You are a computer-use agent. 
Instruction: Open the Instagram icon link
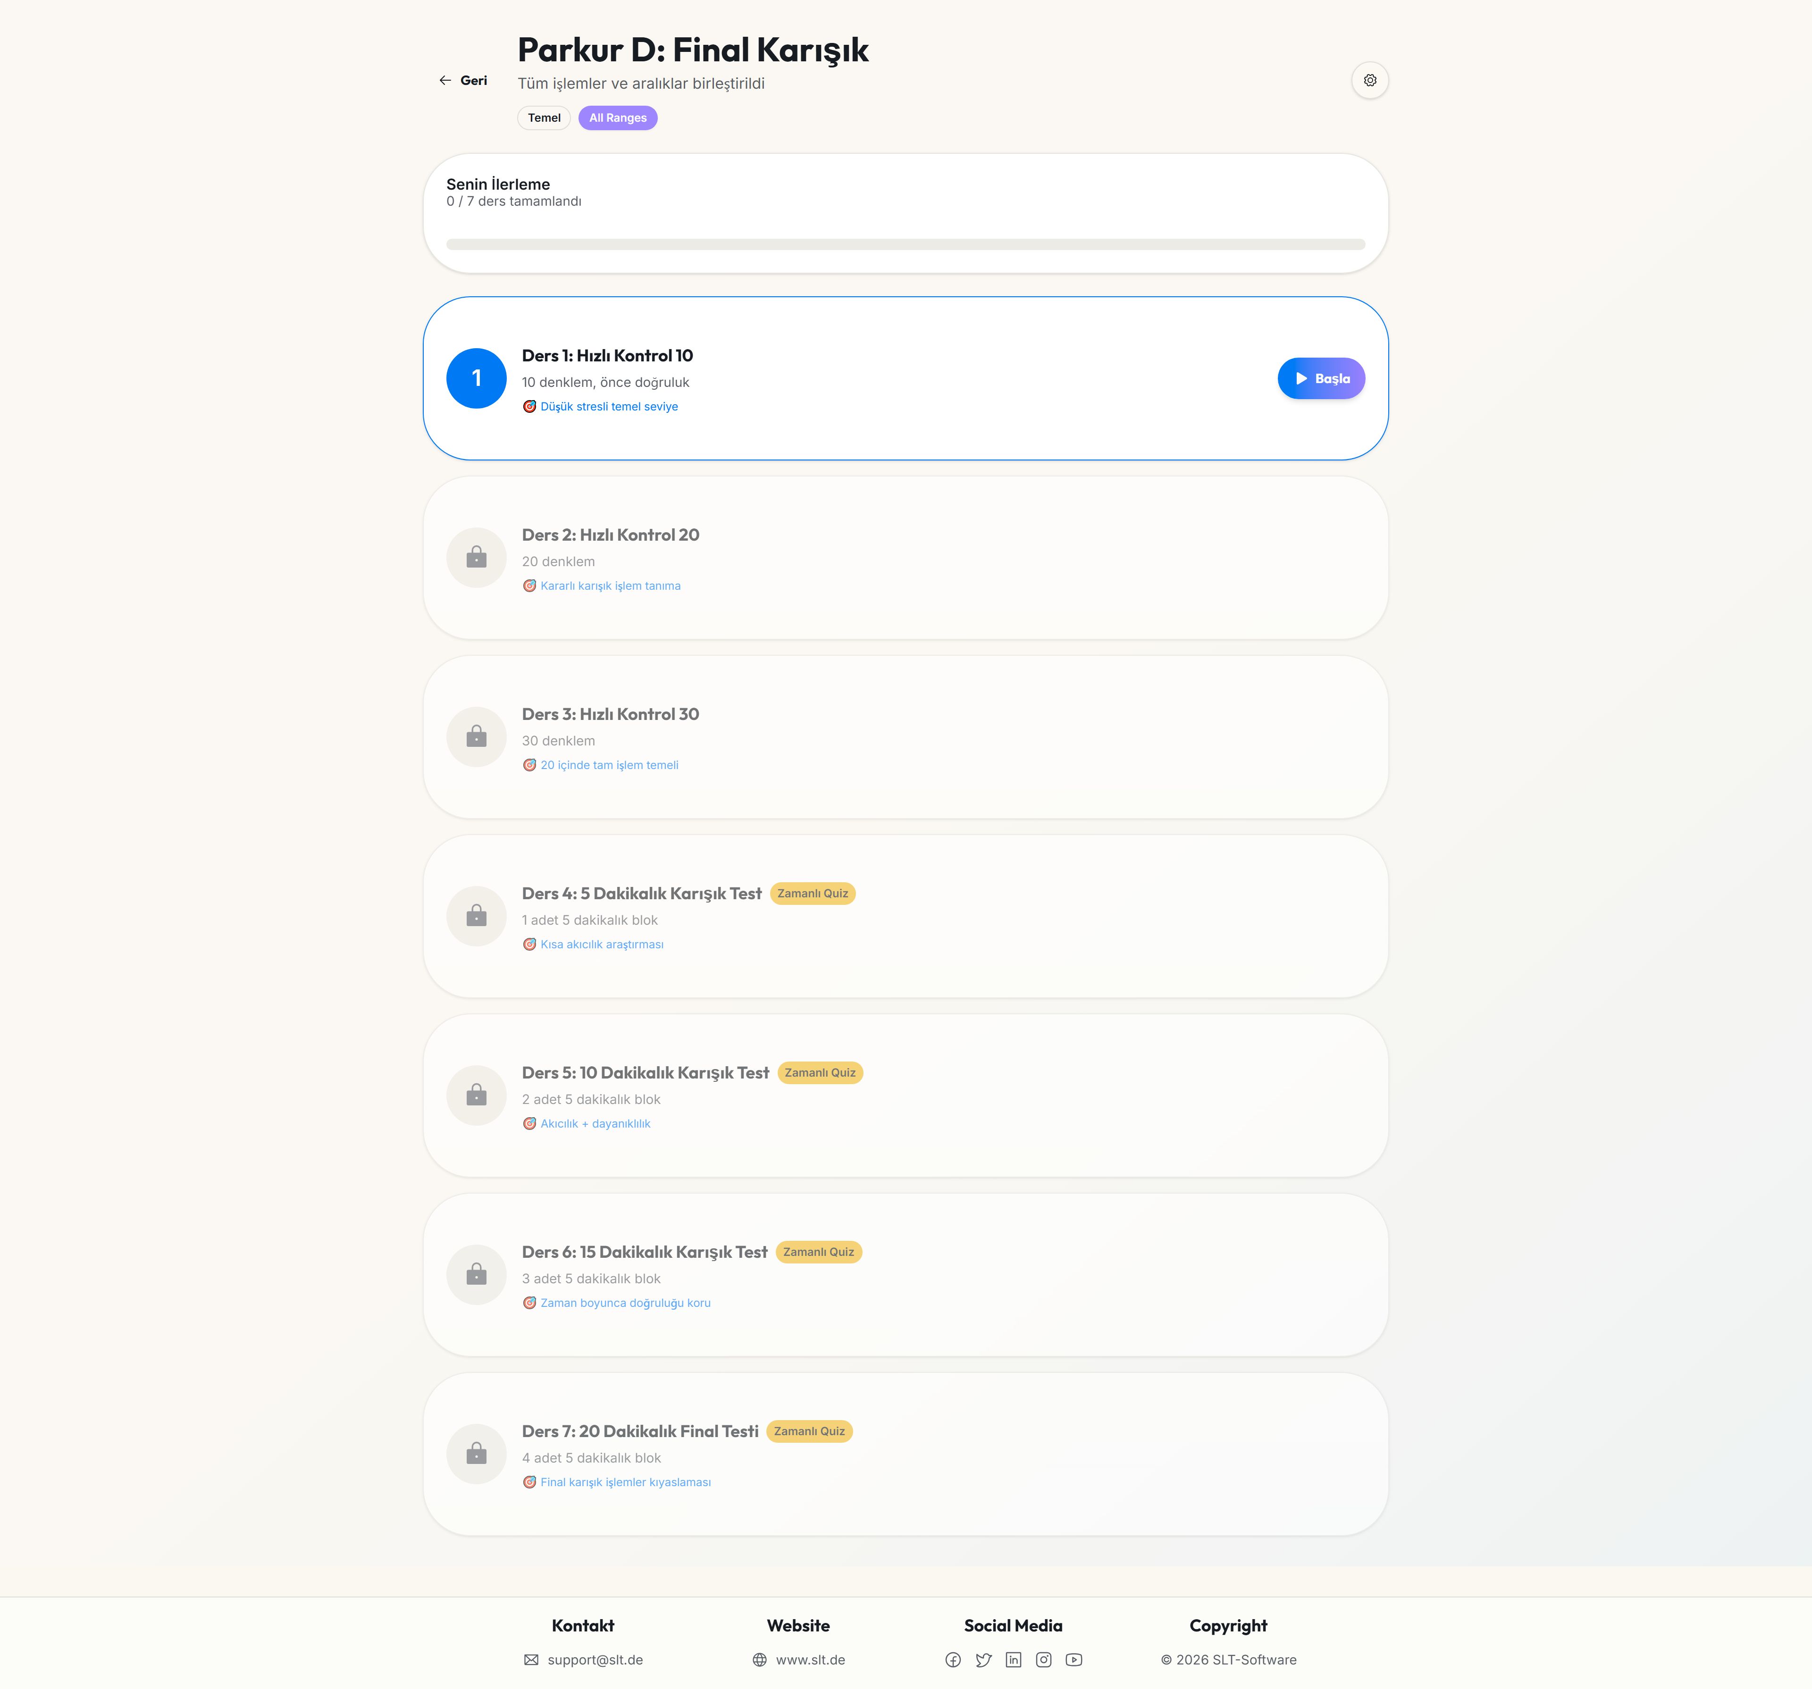click(x=1044, y=1660)
